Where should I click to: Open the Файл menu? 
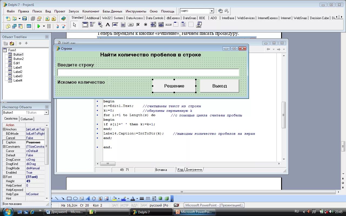point(11,11)
